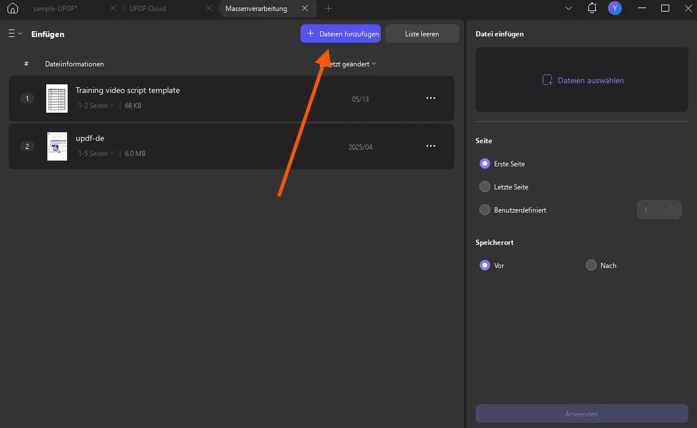Select the Vor radio button
The height and width of the screenshot is (428, 697).
click(485, 266)
